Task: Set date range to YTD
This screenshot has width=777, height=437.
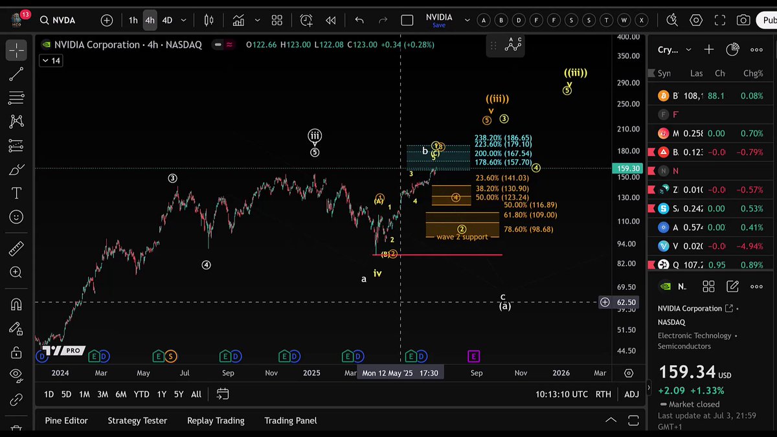Action: pyautogui.click(x=141, y=394)
